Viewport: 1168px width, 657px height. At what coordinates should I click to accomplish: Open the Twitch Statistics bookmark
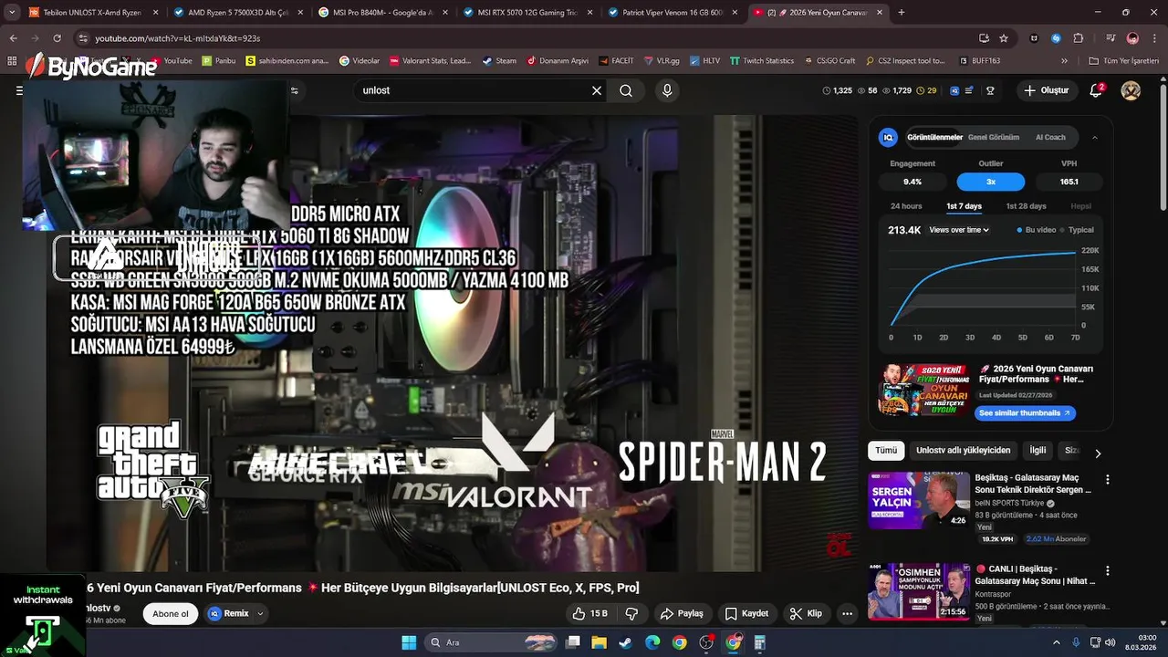pyautogui.click(x=761, y=61)
